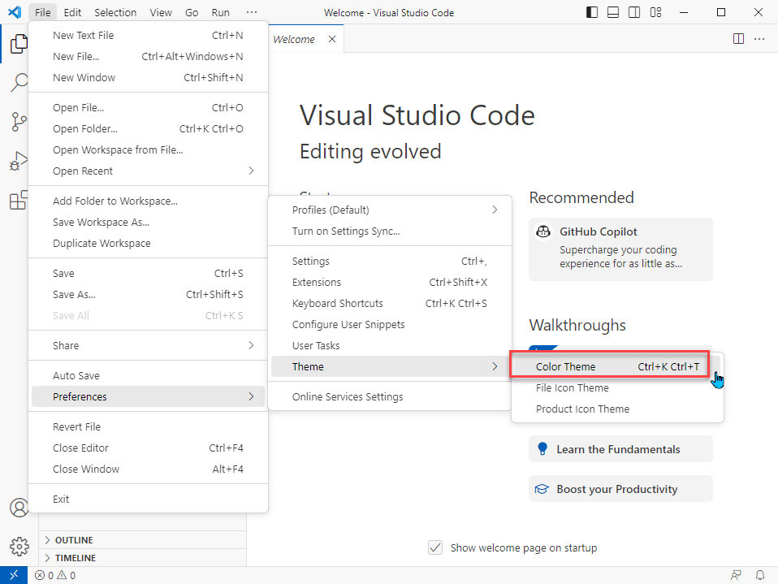778x584 pixels.
Task: Open the Manage gear icon
Action: [x=18, y=546]
